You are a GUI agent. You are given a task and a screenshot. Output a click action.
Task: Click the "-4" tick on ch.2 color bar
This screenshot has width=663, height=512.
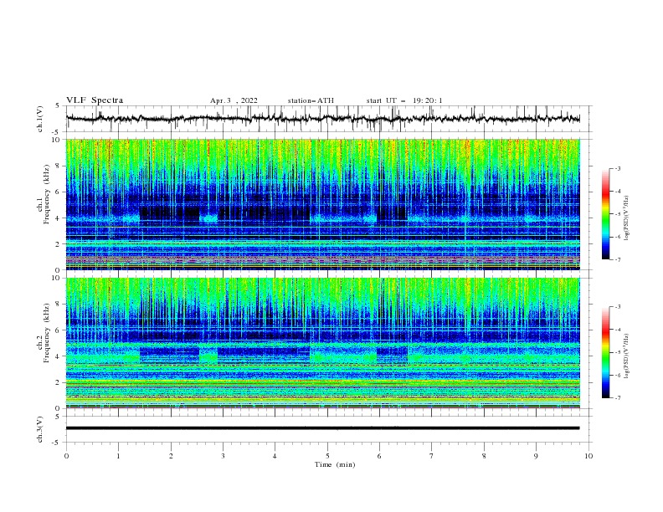click(x=617, y=330)
